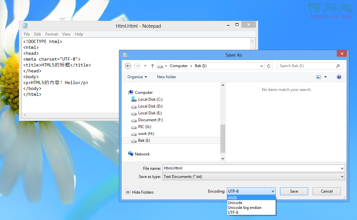The image size is (357, 220).
Task: Select the Network item in sidebar
Action: click(x=142, y=154)
